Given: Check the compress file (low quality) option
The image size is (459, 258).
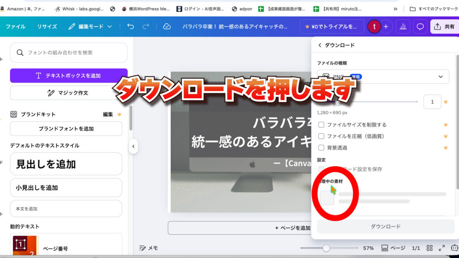Looking at the screenshot, I should (x=321, y=136).
